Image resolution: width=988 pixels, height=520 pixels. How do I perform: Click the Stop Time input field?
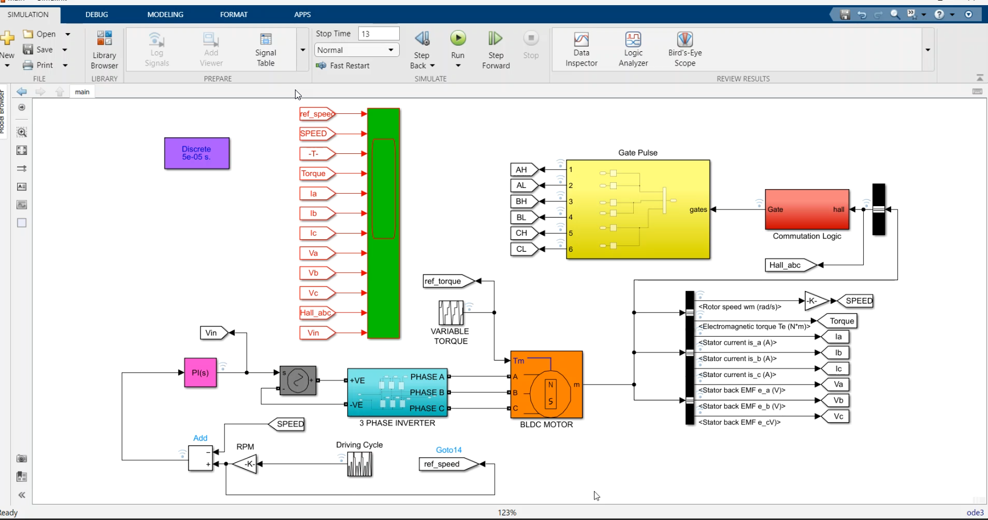tap(379, 34)
